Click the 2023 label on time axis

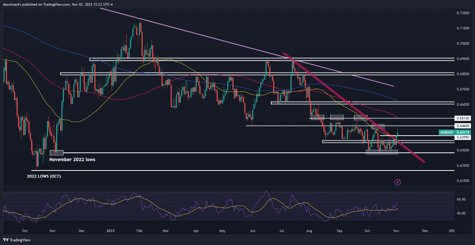(110, 230)
